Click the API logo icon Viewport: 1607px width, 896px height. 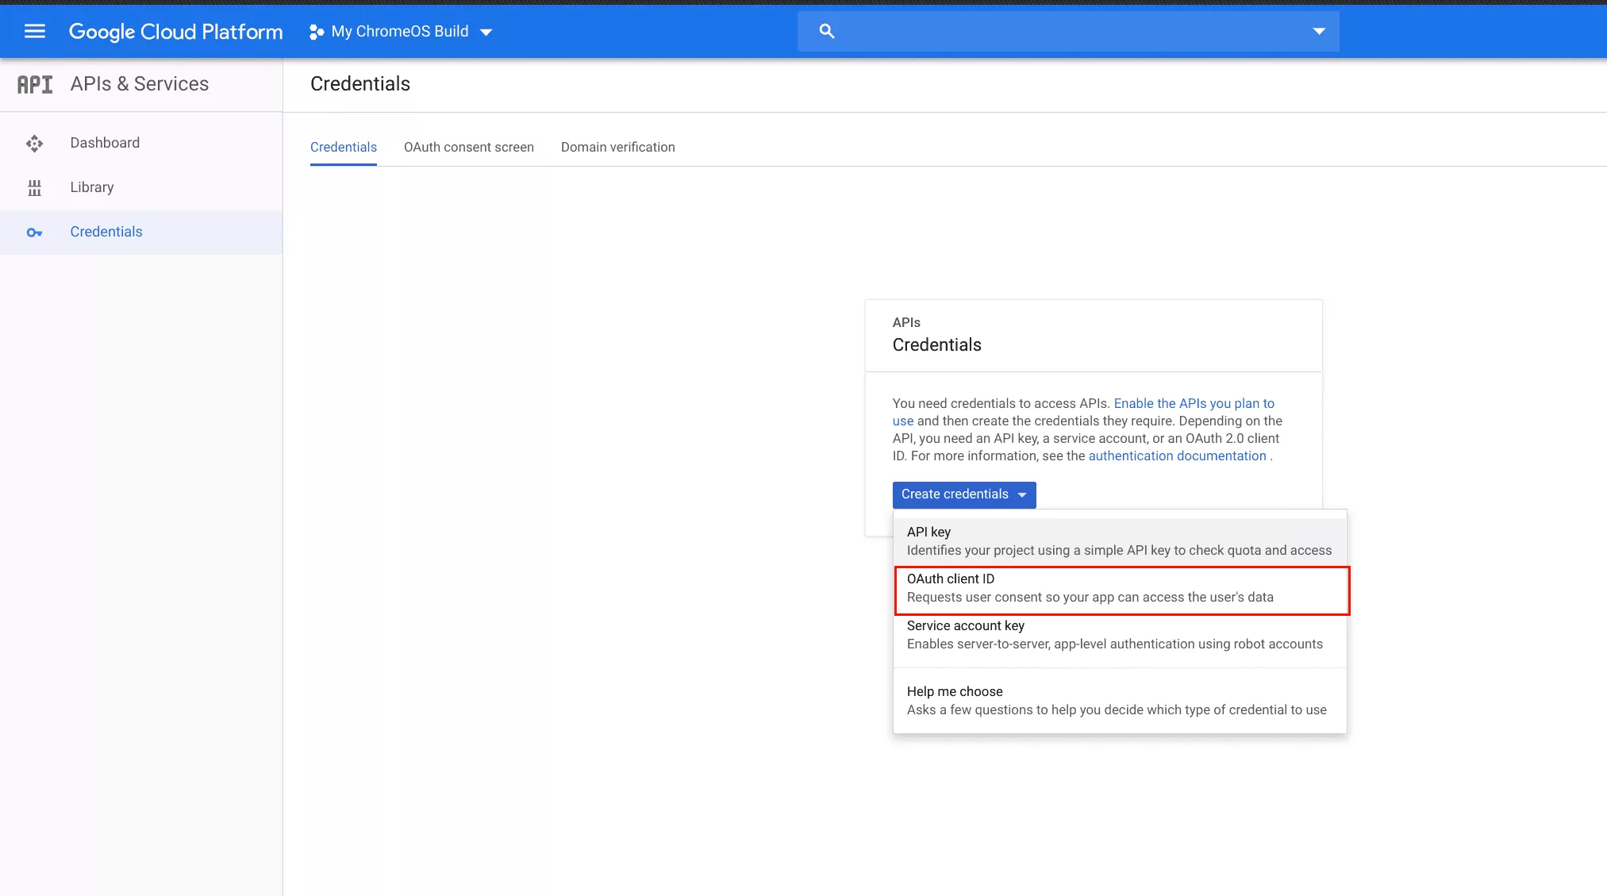point(35,84)
